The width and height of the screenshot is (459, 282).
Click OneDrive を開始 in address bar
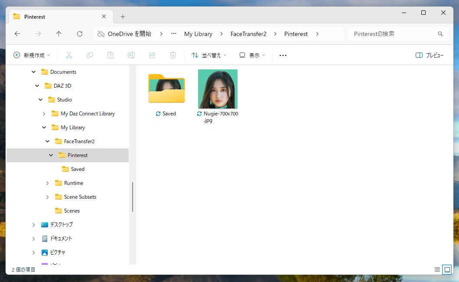click(130, 34)
